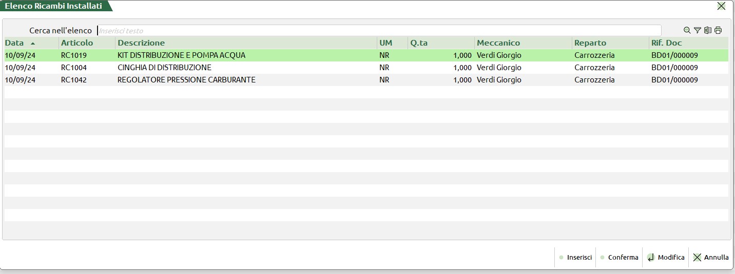The image size is (735, 274).
Task: Click the Meccanico column header
Action: (x=498, y=43)
